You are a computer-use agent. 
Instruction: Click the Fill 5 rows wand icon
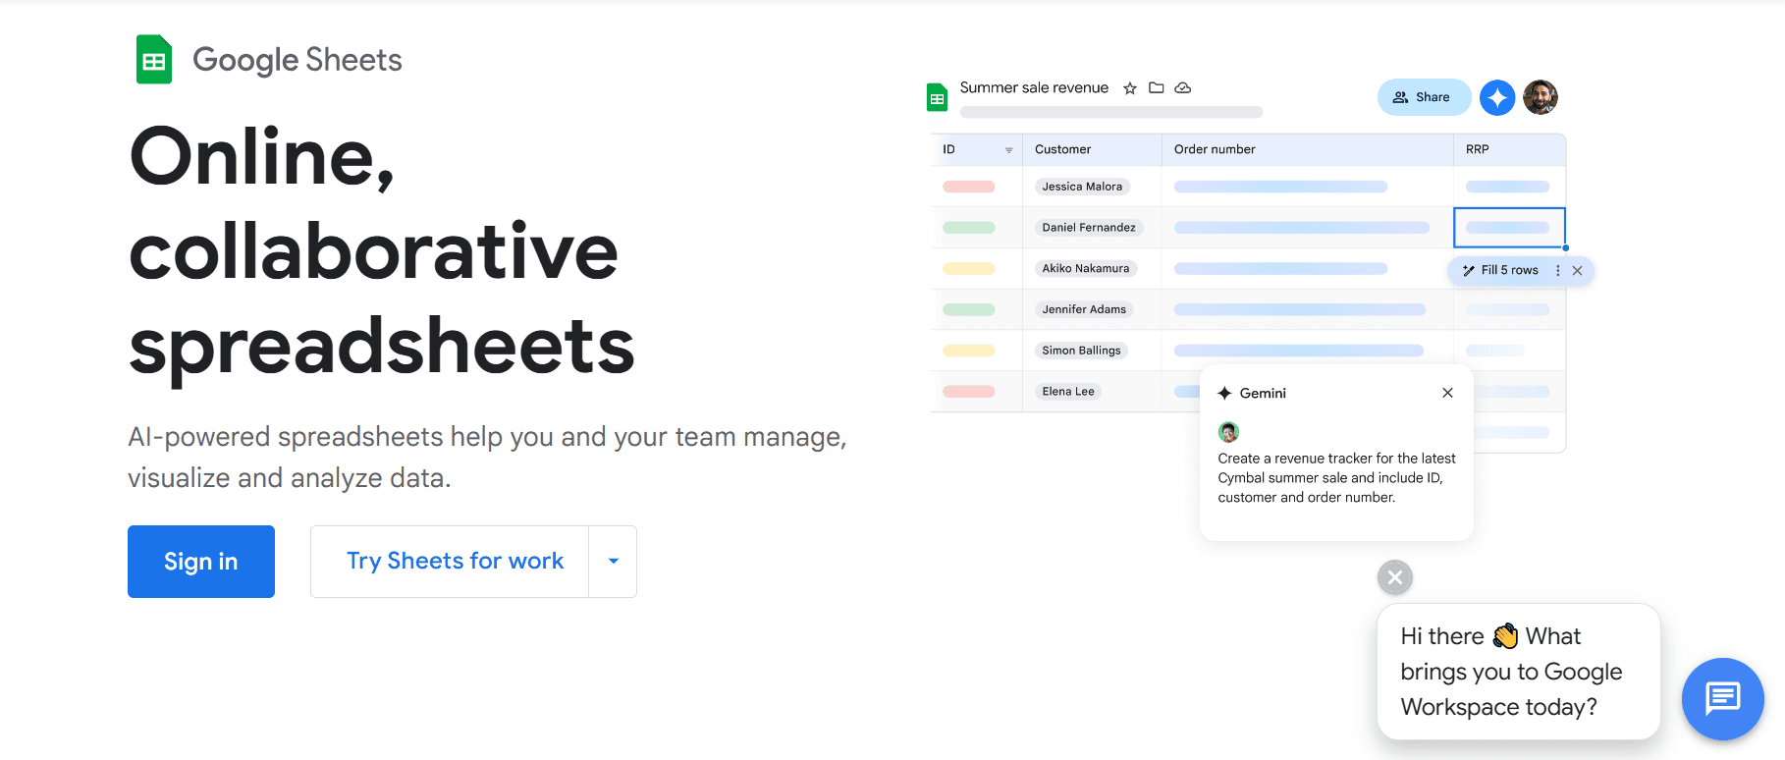1469,270
